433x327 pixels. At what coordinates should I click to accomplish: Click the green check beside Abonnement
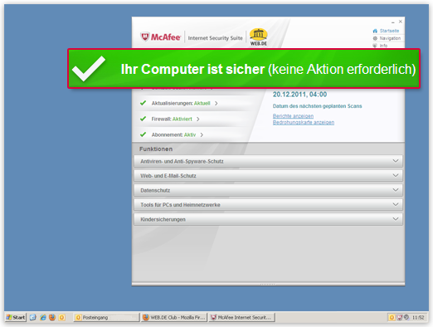tap(143, 134)
